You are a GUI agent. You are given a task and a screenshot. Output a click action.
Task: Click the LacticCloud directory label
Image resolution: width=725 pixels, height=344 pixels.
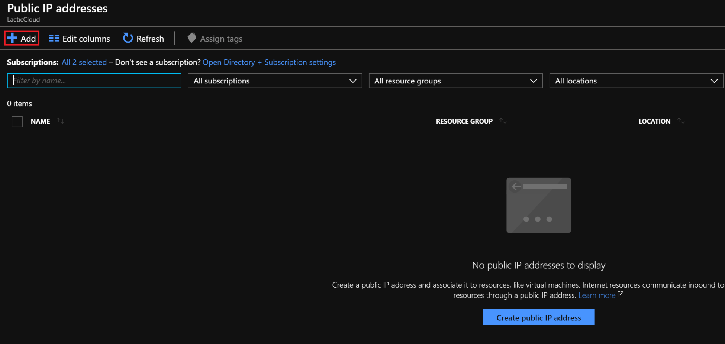click(x=23, y=19)
